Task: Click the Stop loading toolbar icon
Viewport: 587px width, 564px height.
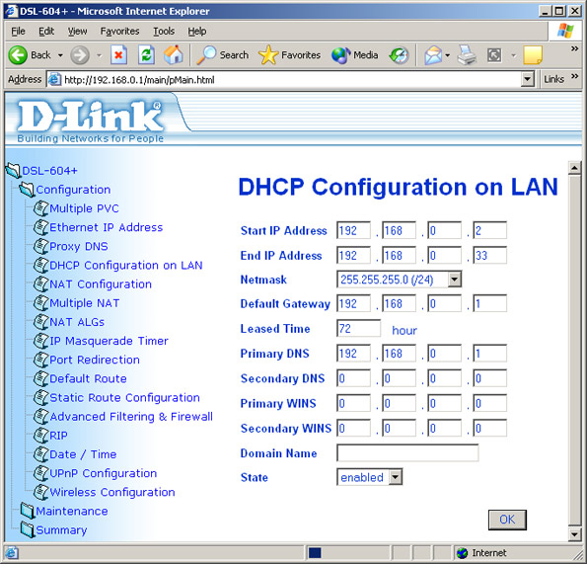Action: point(118,55)
